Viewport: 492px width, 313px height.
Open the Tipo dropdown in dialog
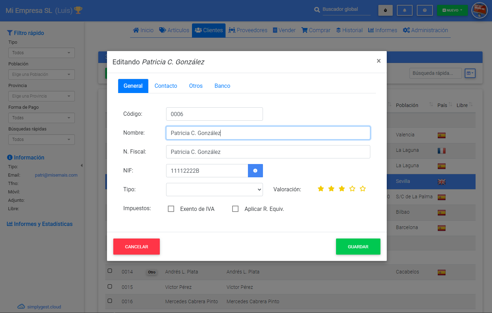[214, 190]
